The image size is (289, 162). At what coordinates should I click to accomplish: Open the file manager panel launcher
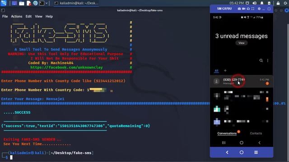pyautogui.click(x=22, y=3)
